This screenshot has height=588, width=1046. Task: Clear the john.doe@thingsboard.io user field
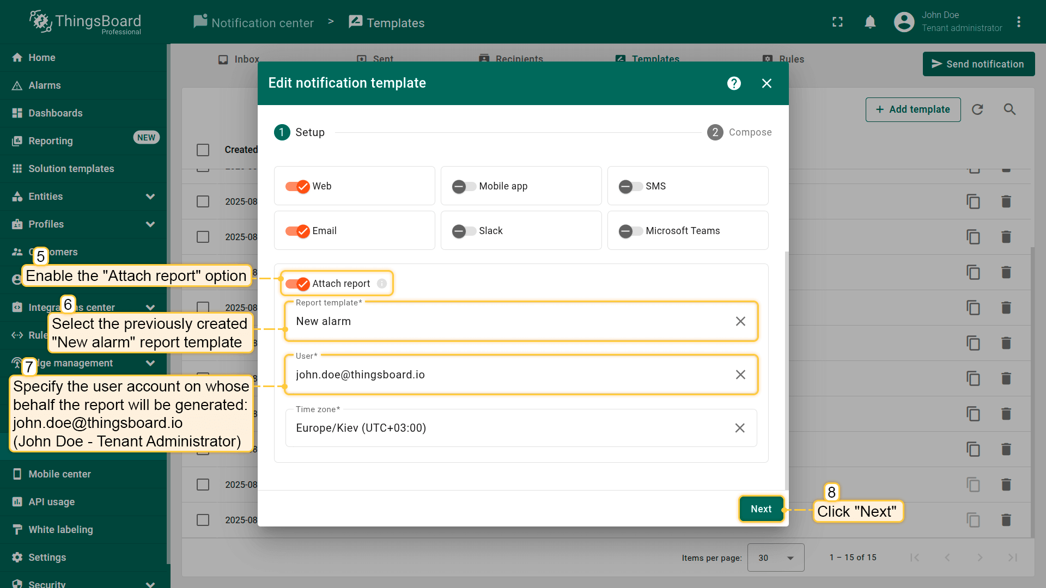coord(740,375)
